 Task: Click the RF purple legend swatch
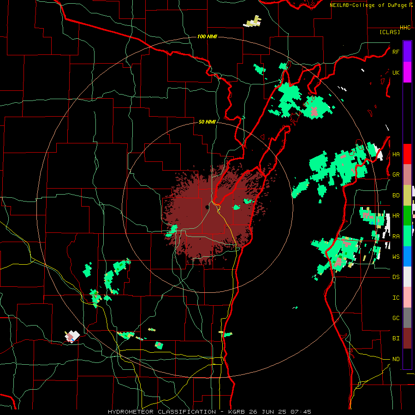(407, 52)
